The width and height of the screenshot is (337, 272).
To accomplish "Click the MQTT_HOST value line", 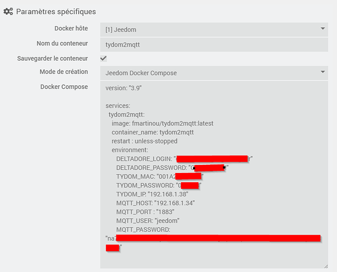I will (x=155, y=203).
